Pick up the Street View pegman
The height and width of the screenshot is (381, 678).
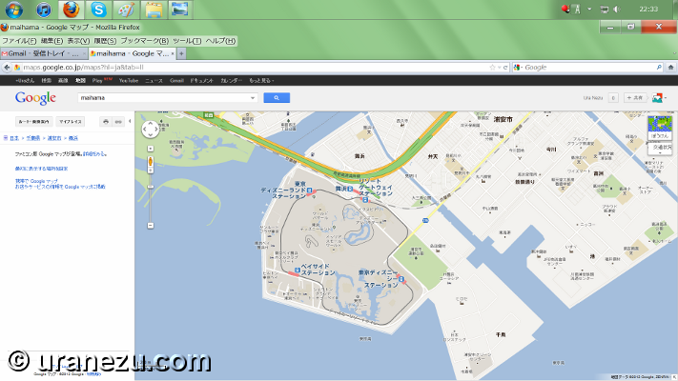151,162
